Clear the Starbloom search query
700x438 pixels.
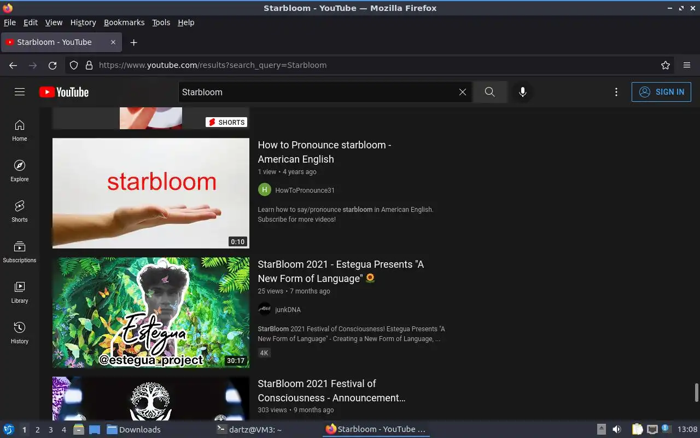click(463, 92)
